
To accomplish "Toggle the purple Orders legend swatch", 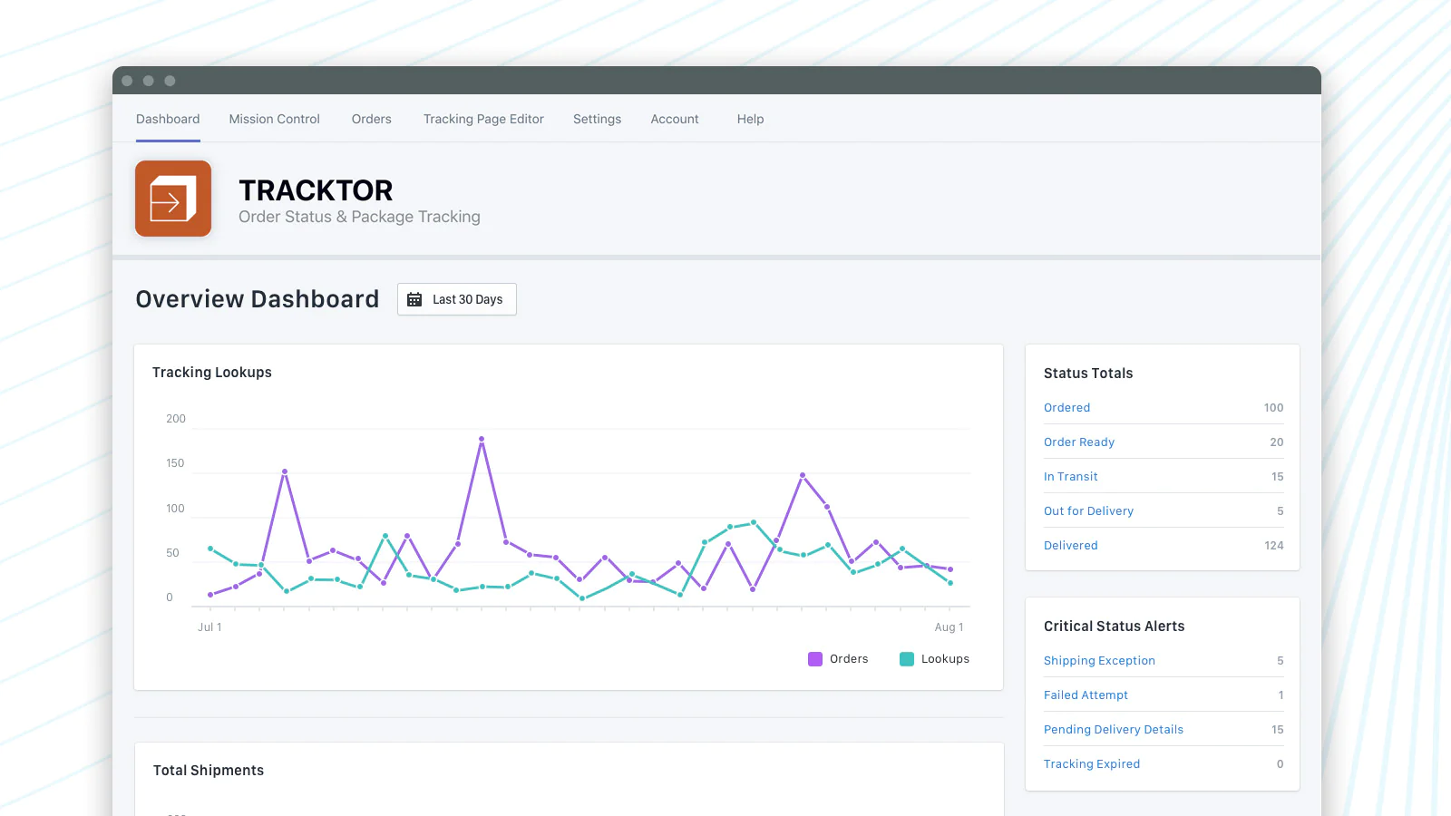I will point(815,659).
